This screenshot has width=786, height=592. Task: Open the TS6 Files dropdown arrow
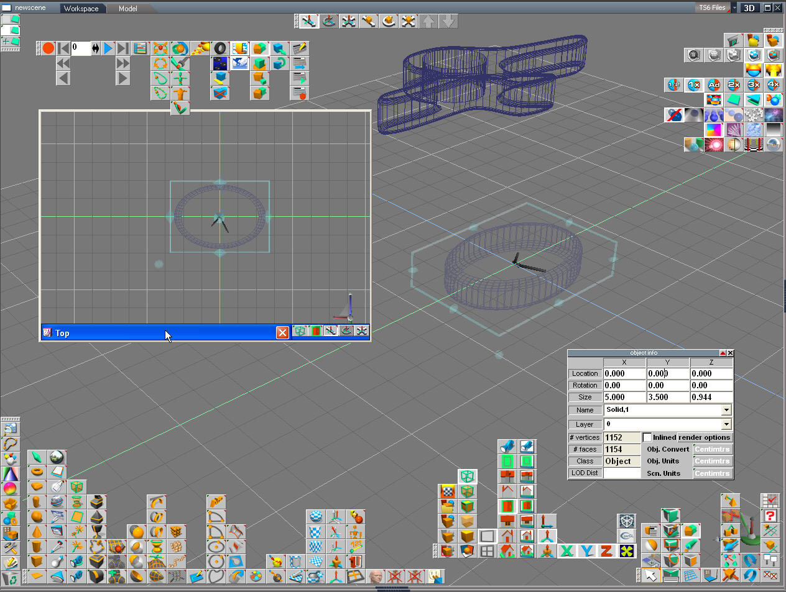click(734, 8)
